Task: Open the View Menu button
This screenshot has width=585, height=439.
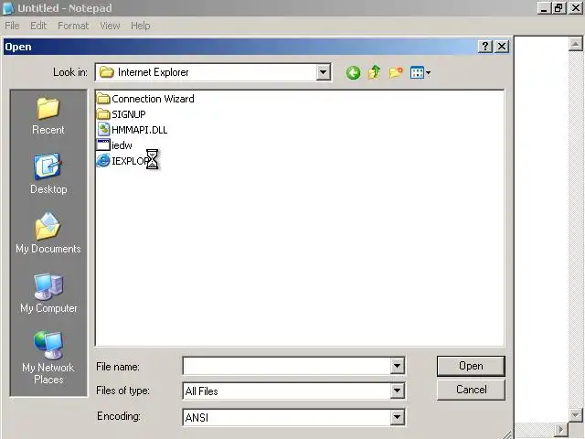Action: tap(420, 72)
